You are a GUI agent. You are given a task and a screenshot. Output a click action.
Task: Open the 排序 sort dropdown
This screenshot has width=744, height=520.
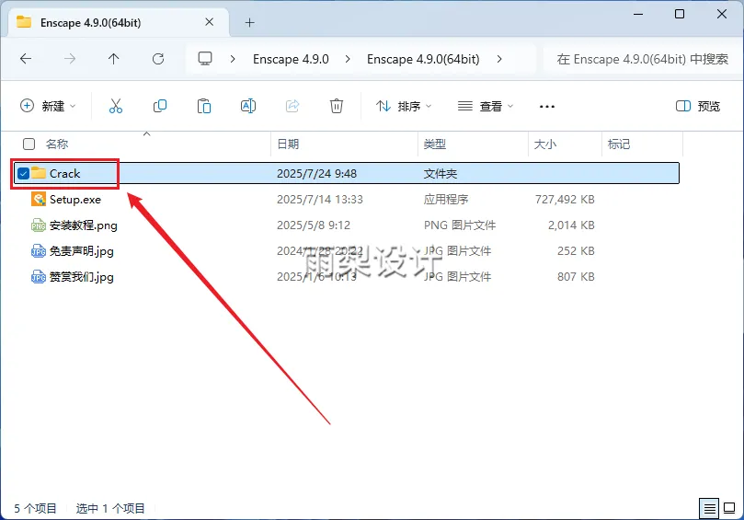(404, 106)
